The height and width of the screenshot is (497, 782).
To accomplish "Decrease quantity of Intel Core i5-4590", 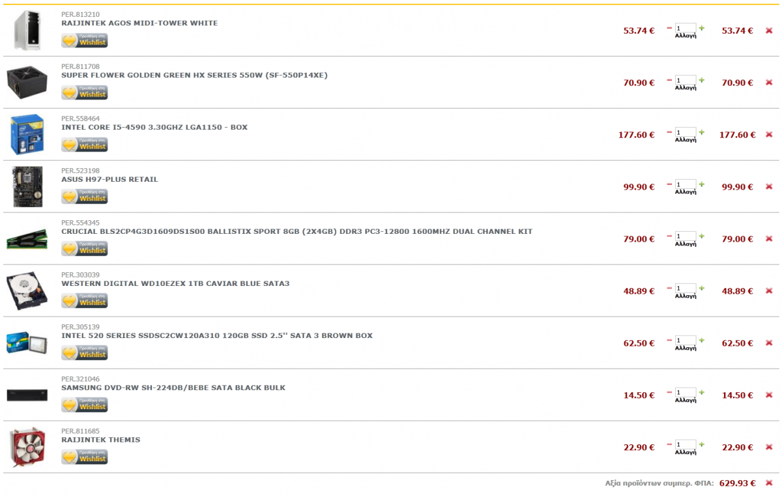I will click(x=669, y=132).
